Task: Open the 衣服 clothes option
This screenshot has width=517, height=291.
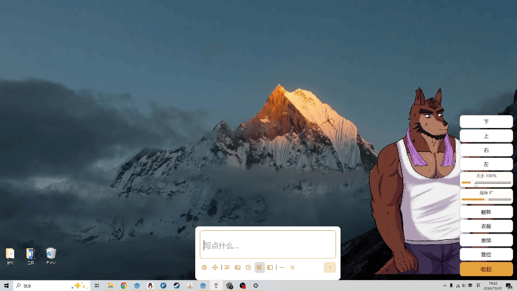Action: click(x=486, y=226)
